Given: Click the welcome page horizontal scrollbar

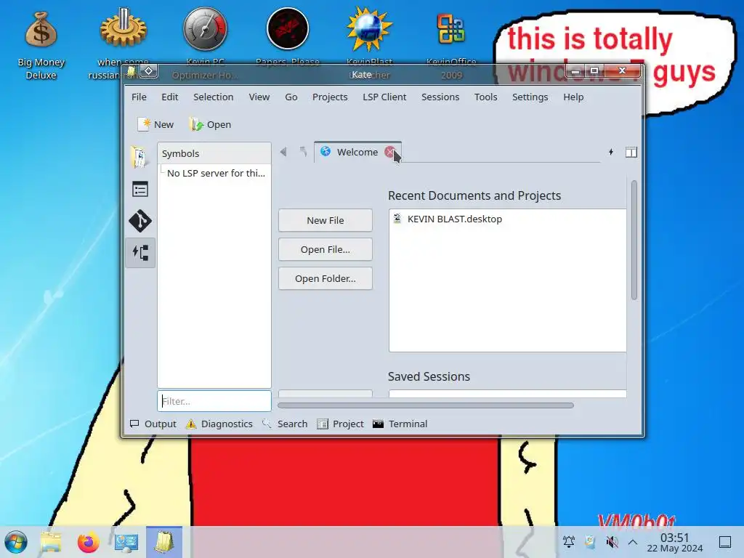Looking at the screenshot, I should point(426,405).
